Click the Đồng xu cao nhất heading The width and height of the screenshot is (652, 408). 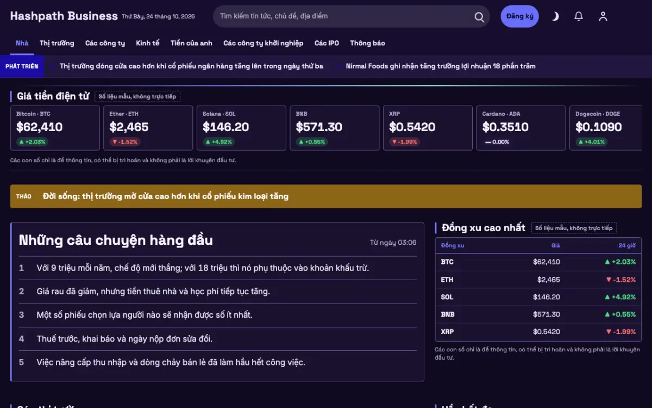click(484, 227)
